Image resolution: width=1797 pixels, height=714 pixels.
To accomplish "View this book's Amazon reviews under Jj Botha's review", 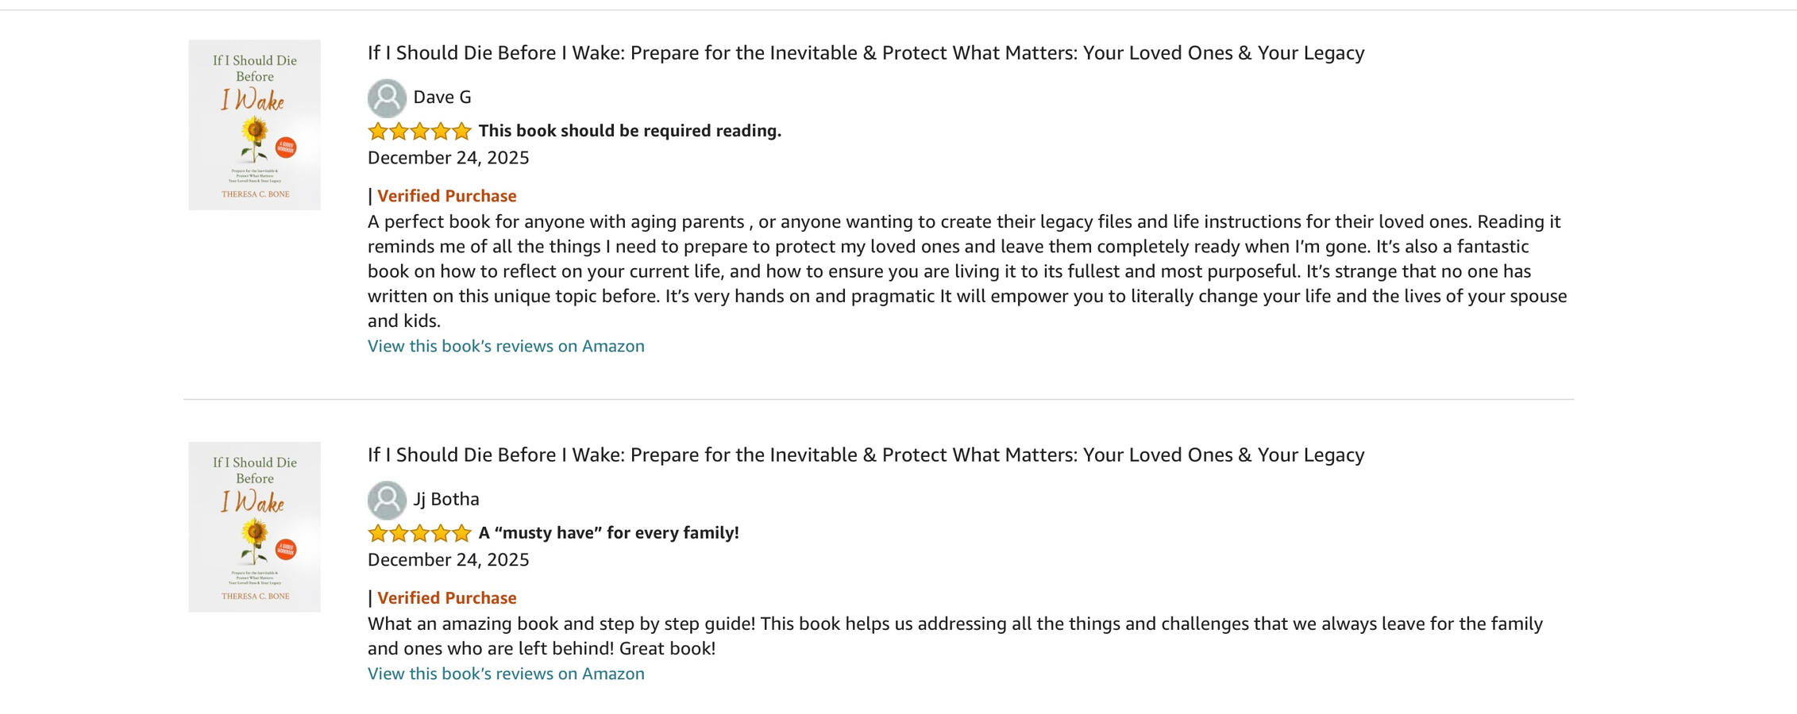I will tap(506, 674).
